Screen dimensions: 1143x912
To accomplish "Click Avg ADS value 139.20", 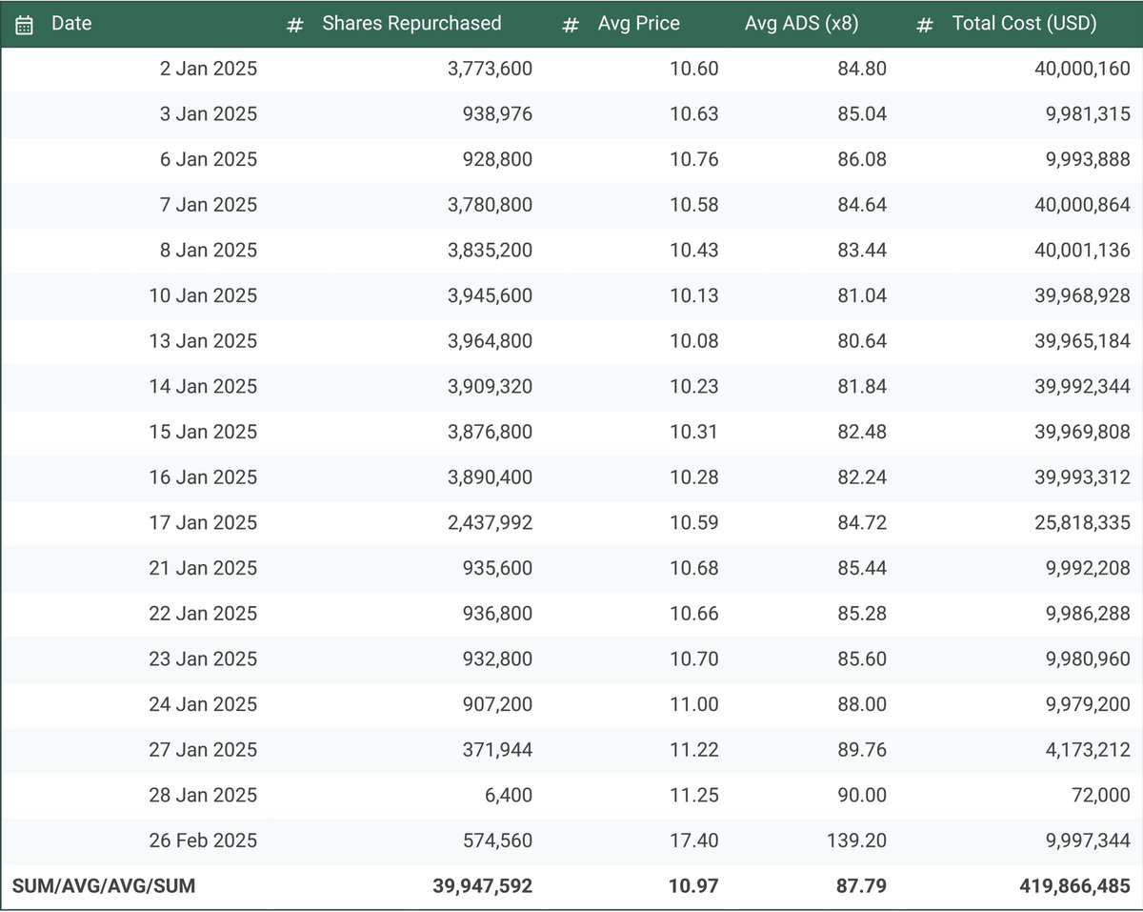I will click(x=857, y=841).
